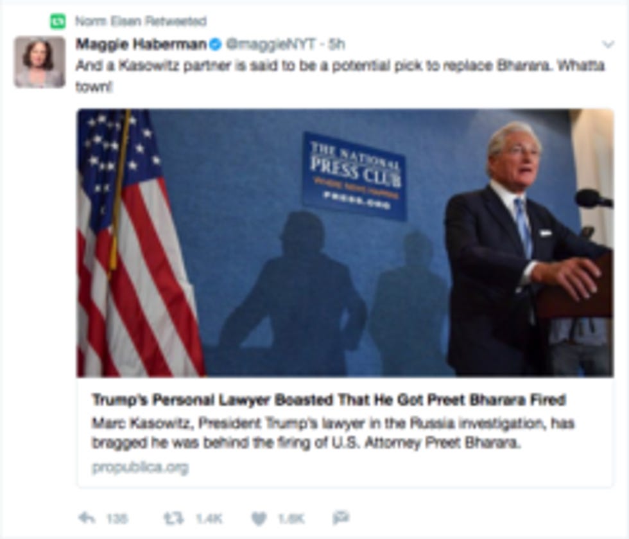The image size is (629, 539).
Task: Click the reply arrow icon
Action: [x=86, y=518]
